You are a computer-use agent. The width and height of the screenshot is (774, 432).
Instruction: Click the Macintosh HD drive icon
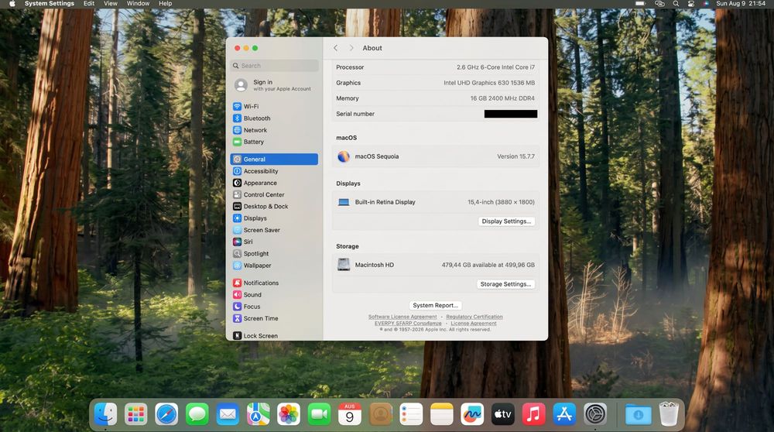(344, 265)
